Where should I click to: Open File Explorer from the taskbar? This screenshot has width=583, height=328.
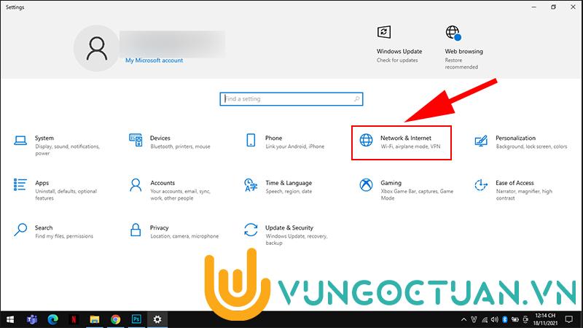(x=95, y=319)
